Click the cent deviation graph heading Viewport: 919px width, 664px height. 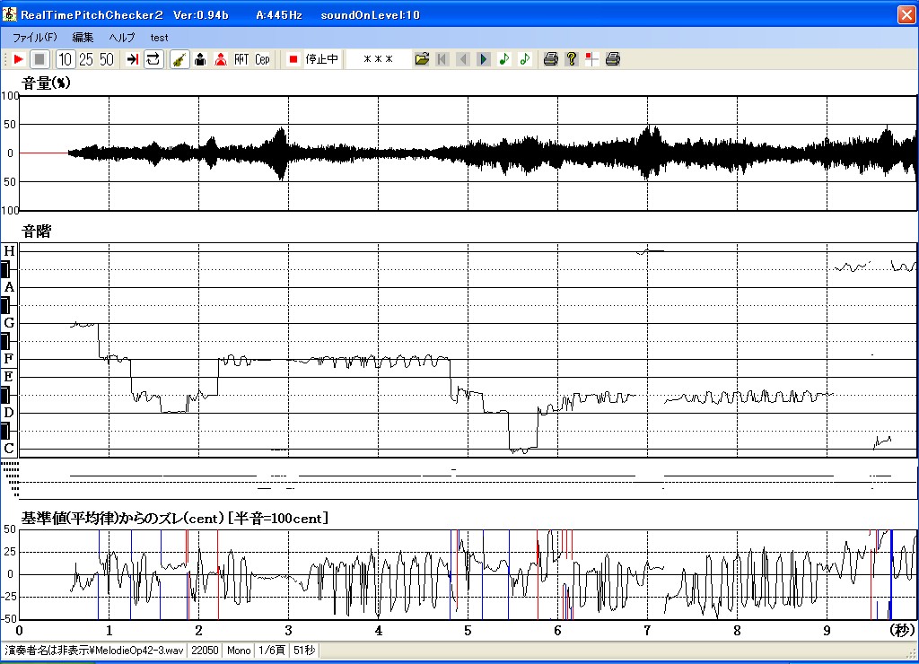click(175, 519)
